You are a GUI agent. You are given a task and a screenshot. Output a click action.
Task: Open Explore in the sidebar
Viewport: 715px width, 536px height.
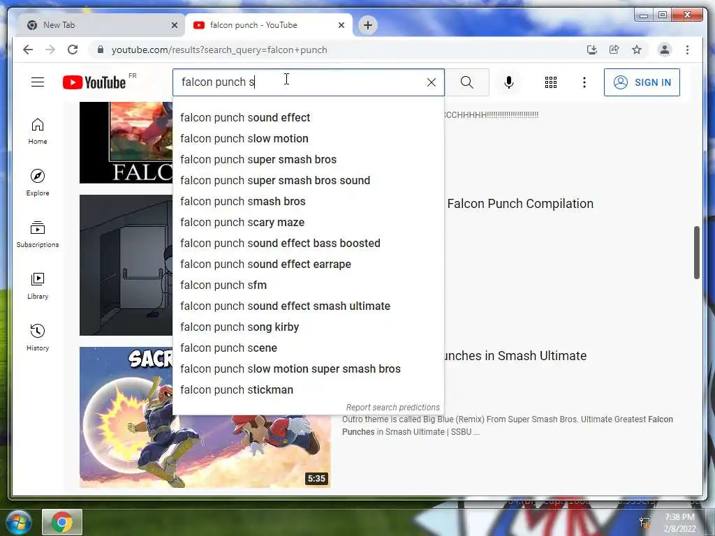click(38, 183)
